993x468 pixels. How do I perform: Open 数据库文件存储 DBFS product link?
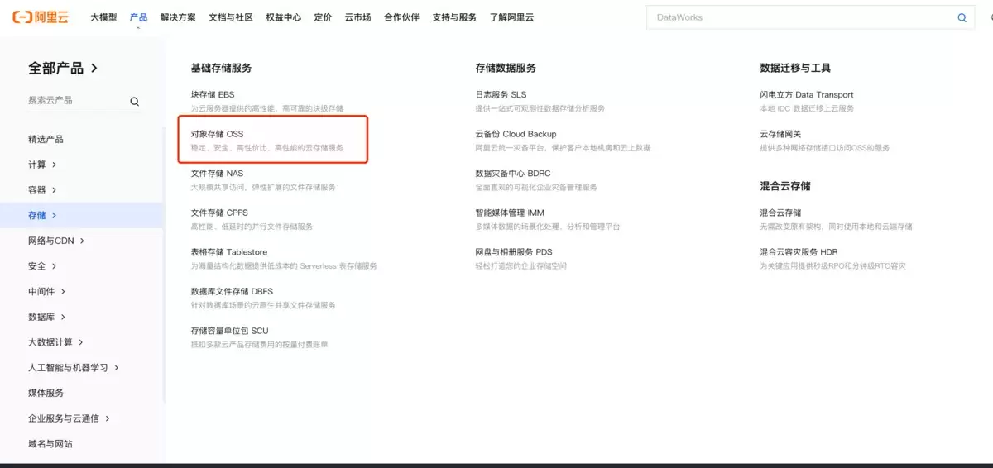coord(232,291)
